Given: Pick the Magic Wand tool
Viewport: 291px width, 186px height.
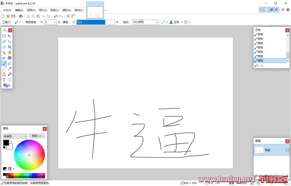Looking at the screenshot, I should tap(4, 52).
